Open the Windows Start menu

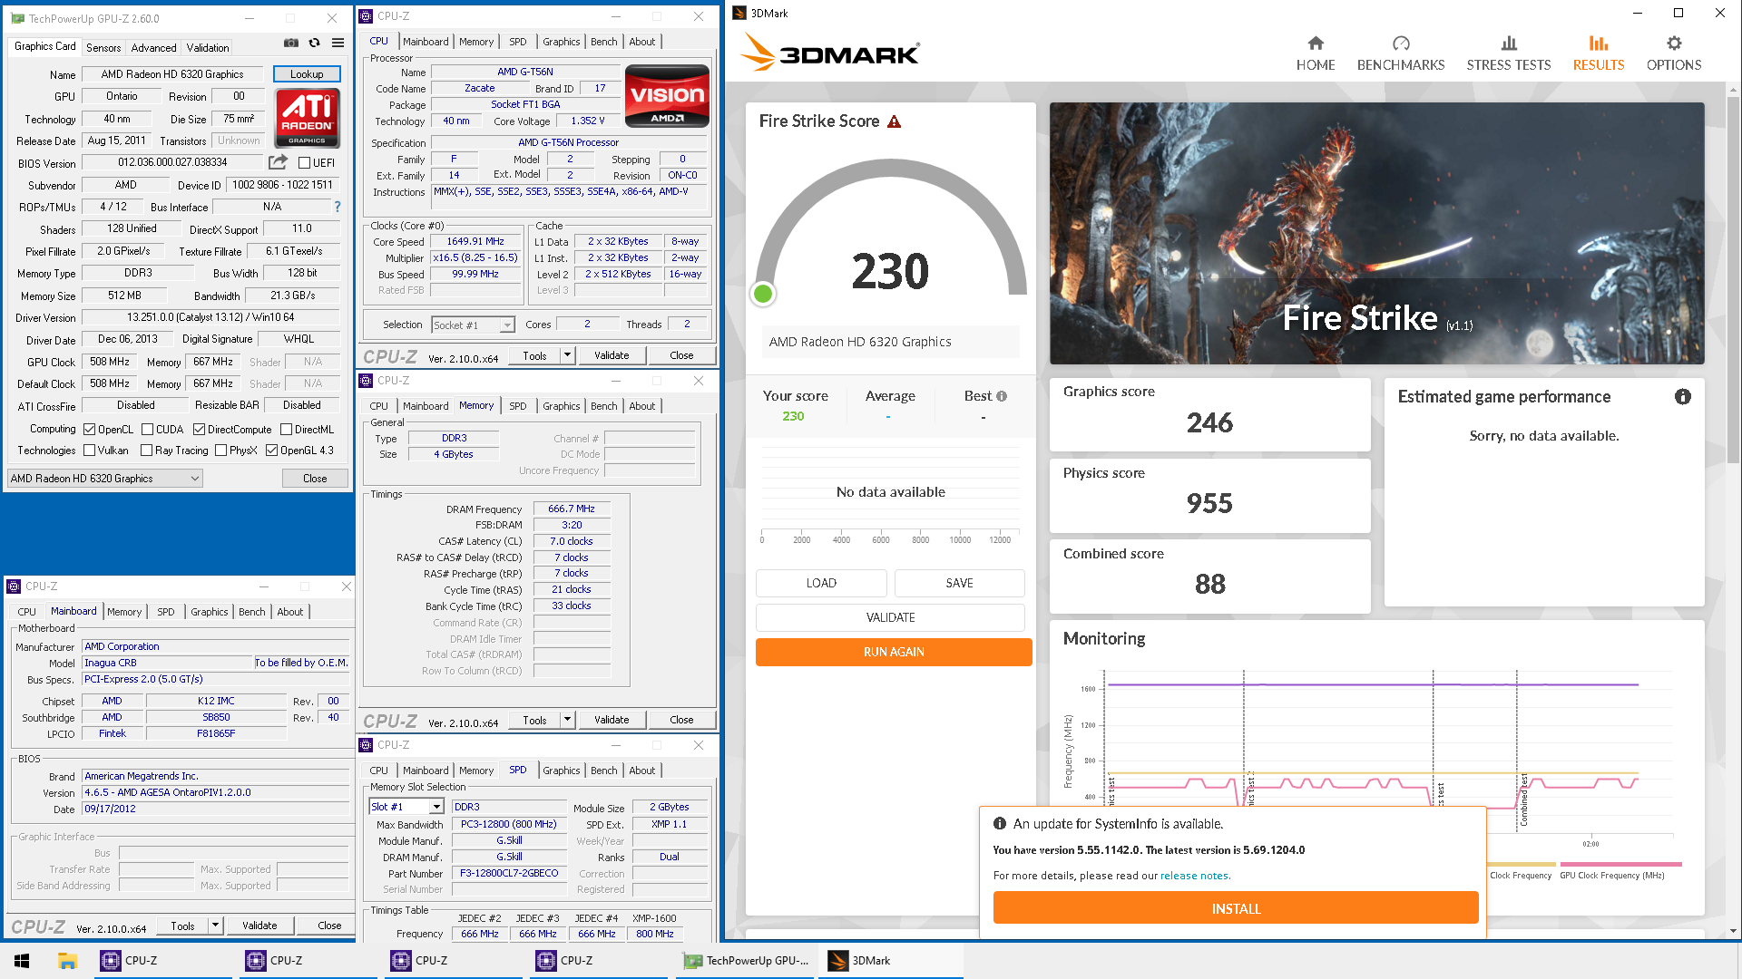pos(22,961)
